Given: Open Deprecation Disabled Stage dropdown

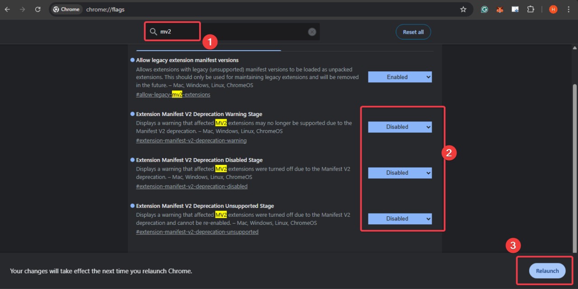Looking at the screenshot, I should tap(400, 173).
